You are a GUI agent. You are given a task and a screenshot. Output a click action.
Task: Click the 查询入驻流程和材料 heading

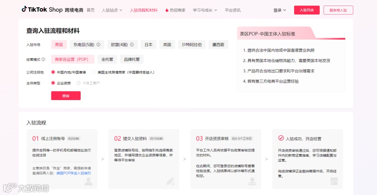click(53, 31)
